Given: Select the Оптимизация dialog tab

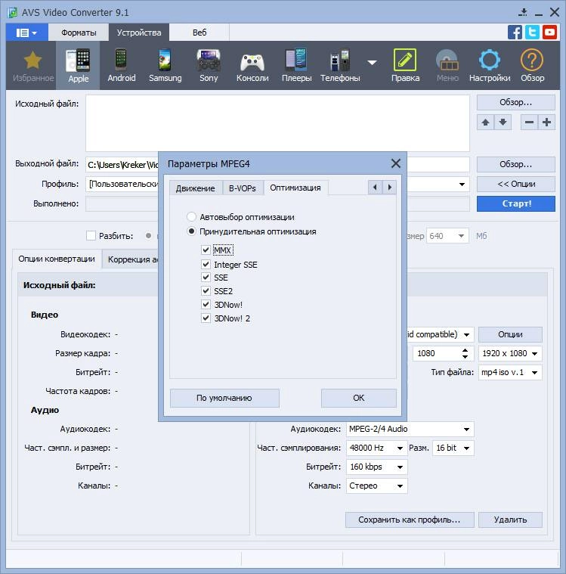Looking at the screenshot, I should [295, 188].
